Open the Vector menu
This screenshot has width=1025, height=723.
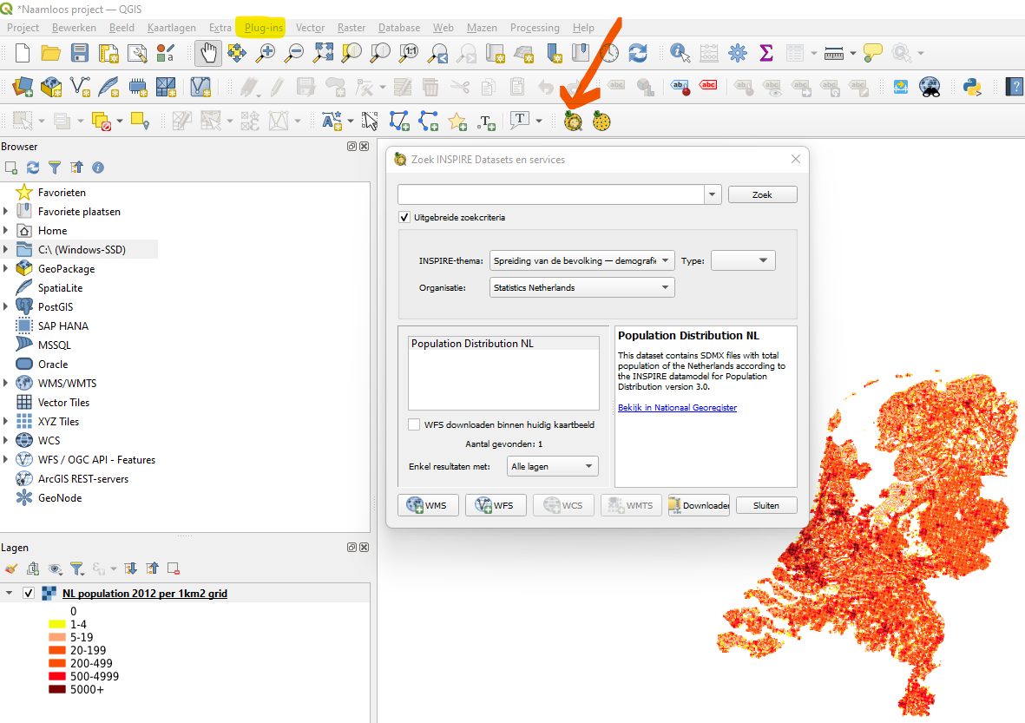(x=310, y=28)
